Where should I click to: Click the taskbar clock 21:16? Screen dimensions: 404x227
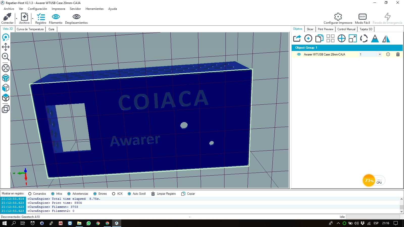pos(386,223)
